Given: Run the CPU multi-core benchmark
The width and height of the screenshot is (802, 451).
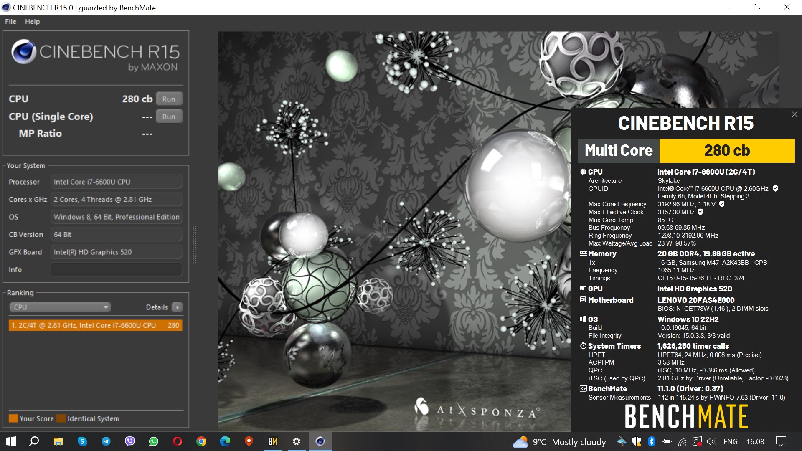Looking at the screenshot, I should (169, 99).
